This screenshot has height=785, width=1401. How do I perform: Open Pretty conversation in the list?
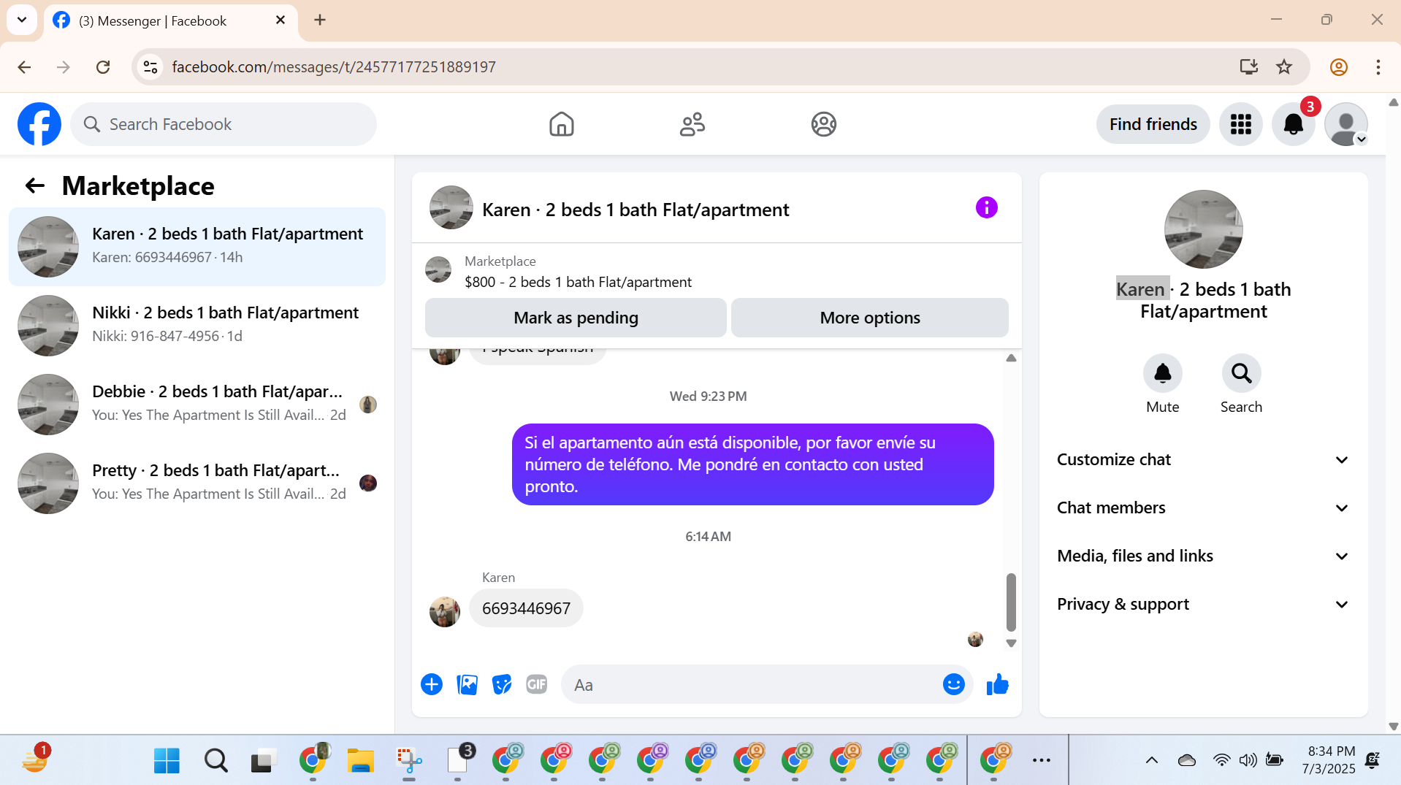(197, 483)
